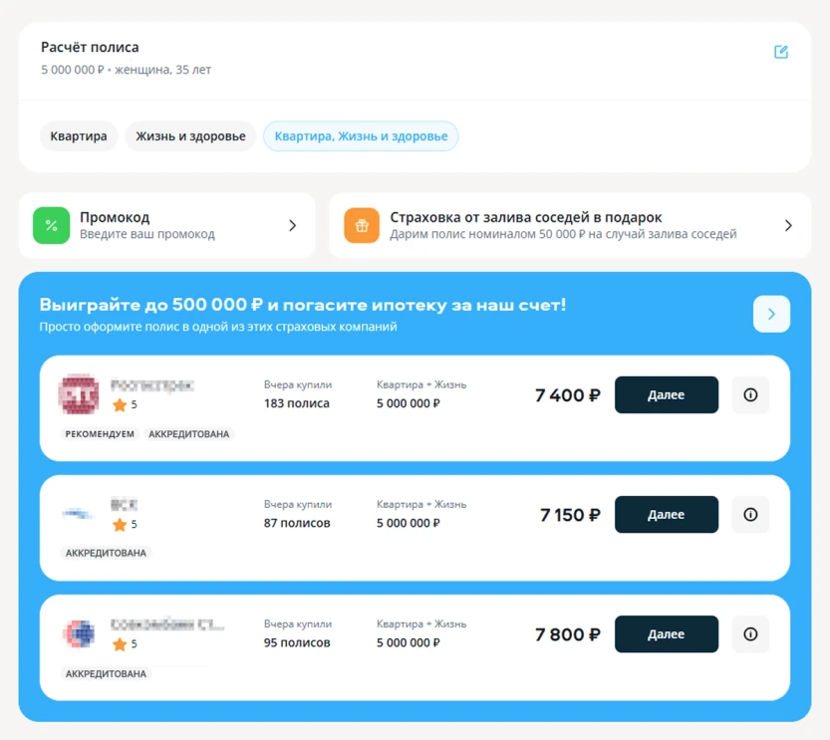Click the edit icon for Расчёт полиса
The width and height of the screenshot is (830, 740).
pos(780,52)
